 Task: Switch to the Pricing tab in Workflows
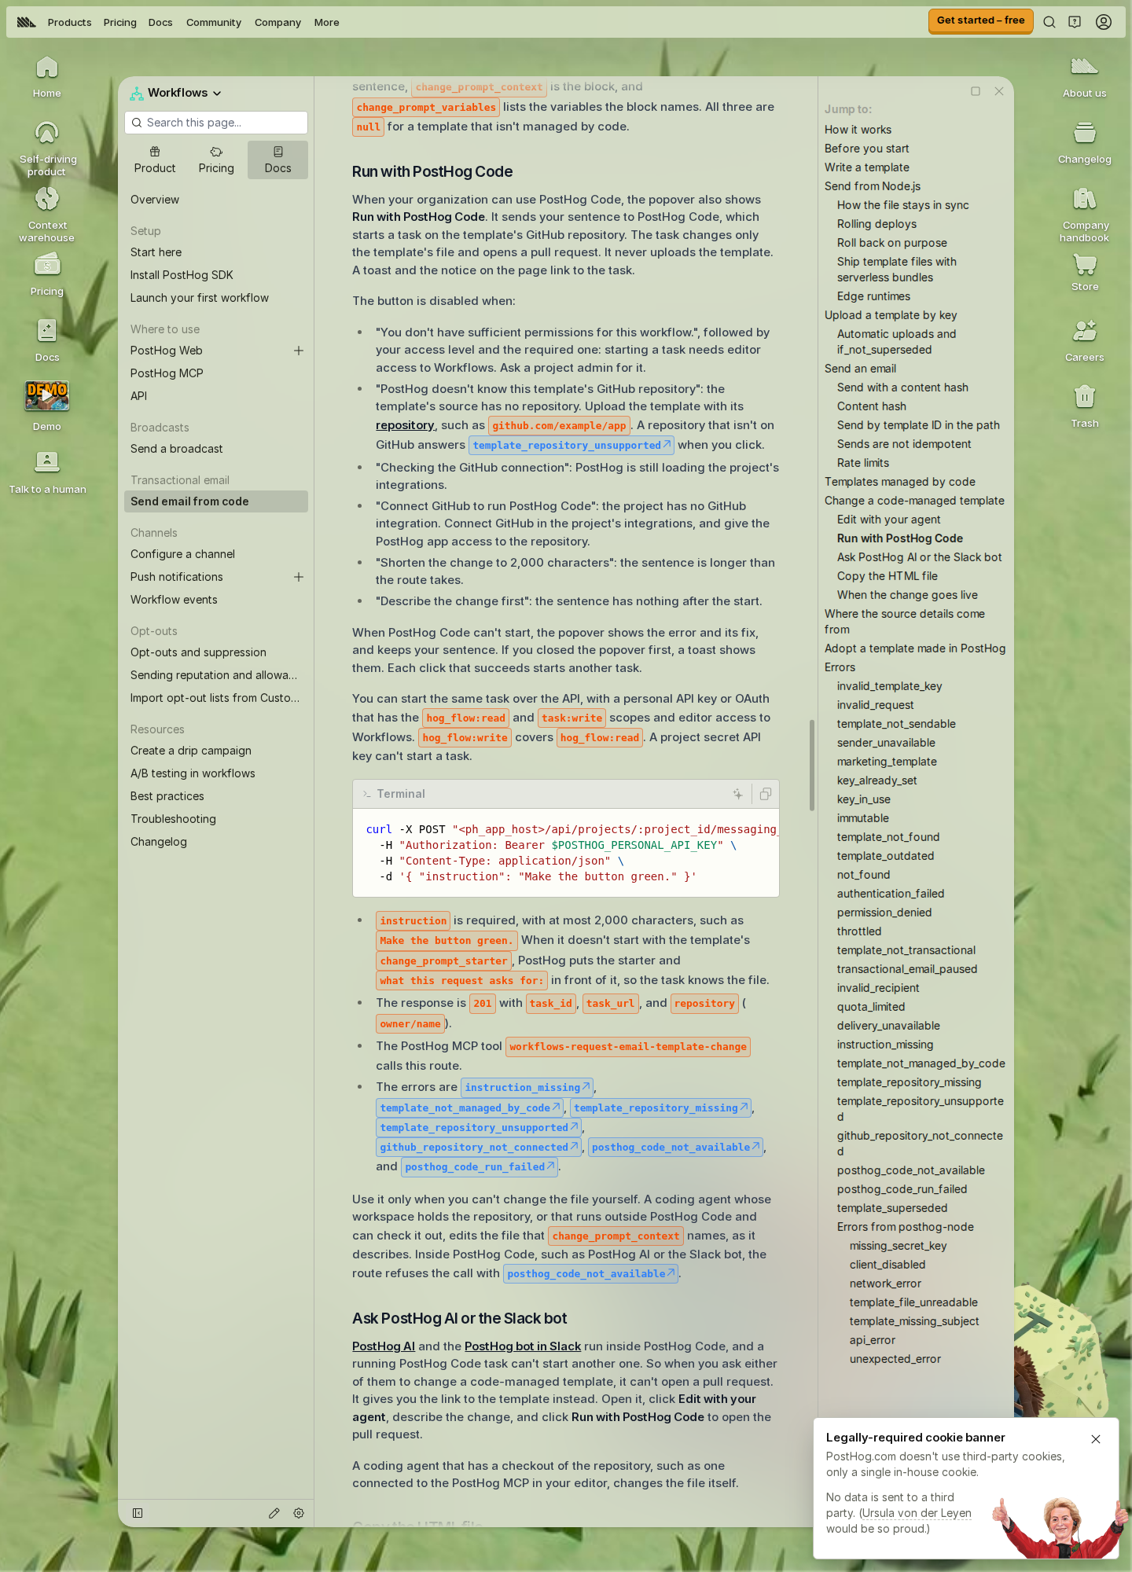216,160
